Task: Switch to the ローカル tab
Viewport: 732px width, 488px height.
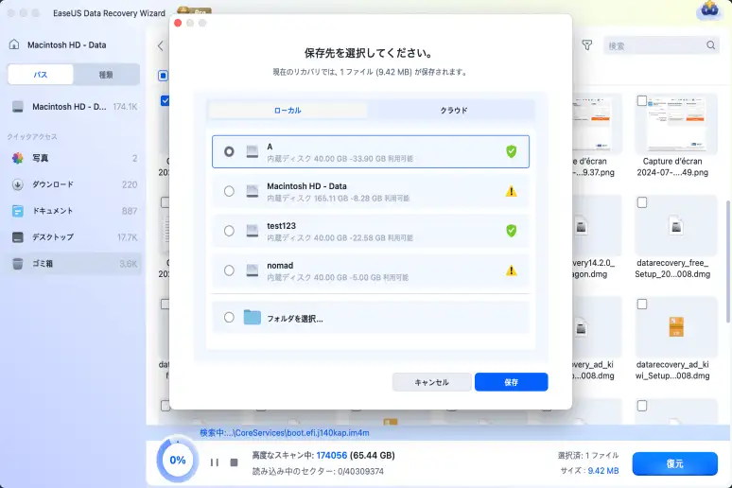Action: point(288,111)
